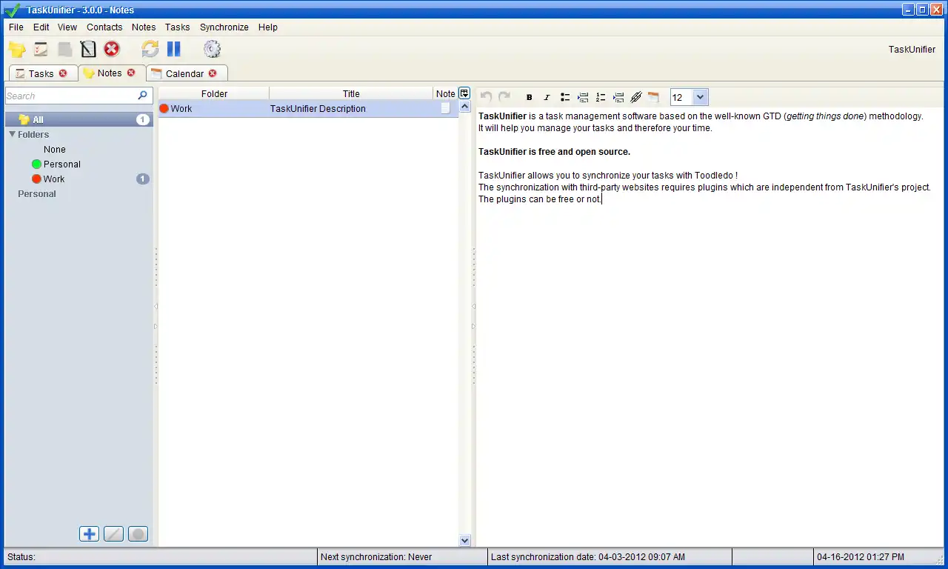Click the gray circle remove button in sidebar
This screenshot has width=948, height=569.
click(138, 533)
